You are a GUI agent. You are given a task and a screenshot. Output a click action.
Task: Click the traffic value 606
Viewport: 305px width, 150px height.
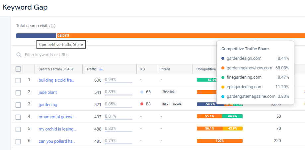(x=98, y=80)
